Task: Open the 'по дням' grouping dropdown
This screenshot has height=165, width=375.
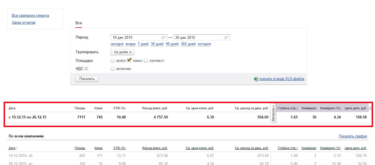Action: (x=123, y=52)
